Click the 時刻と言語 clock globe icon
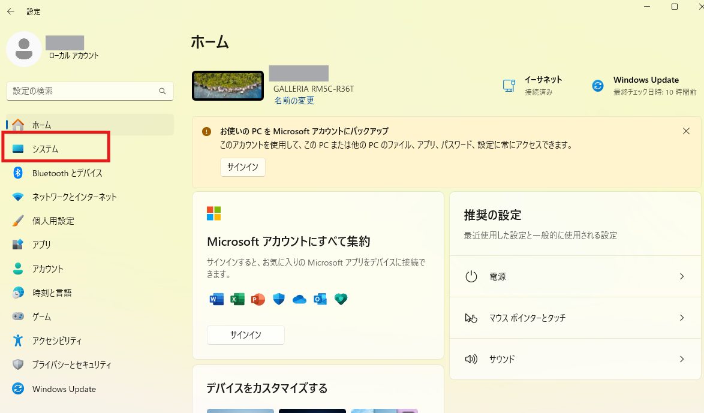The height and width of the screenshot is (413, 704). [x=18, y=293]
